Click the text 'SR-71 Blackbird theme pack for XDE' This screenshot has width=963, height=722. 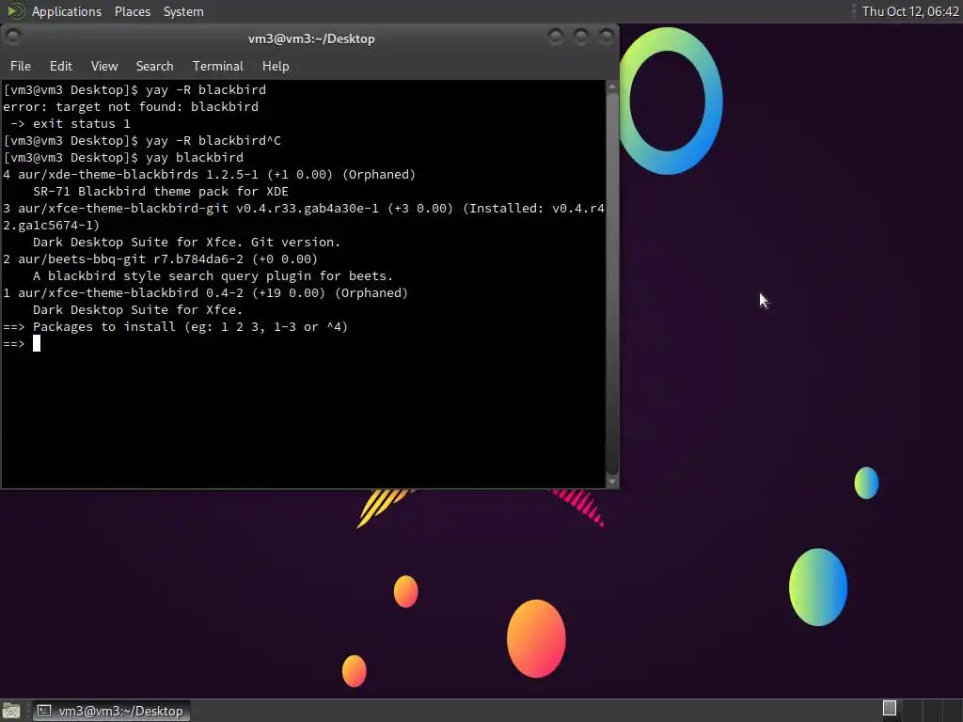click(x=160, y=192)
